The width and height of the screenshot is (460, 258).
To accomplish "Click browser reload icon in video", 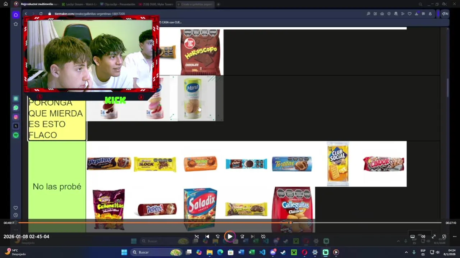I will click(x=41, y=14).
